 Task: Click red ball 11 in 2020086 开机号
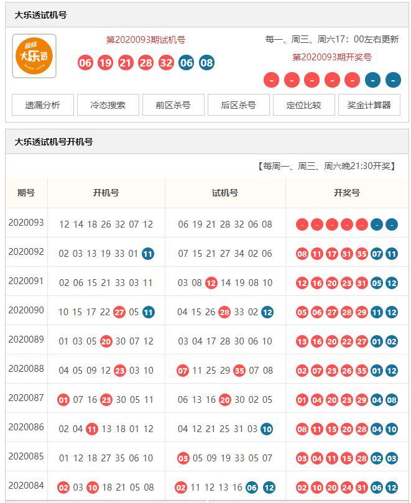(92, 429)
